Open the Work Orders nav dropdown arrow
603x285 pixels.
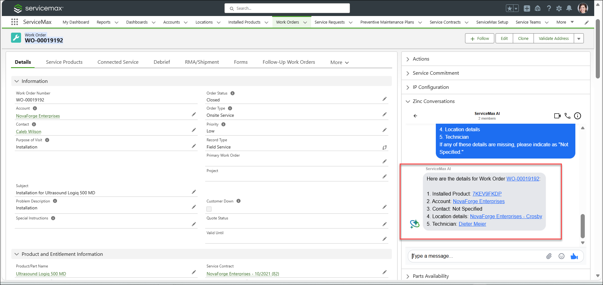(x=305, y=23)
